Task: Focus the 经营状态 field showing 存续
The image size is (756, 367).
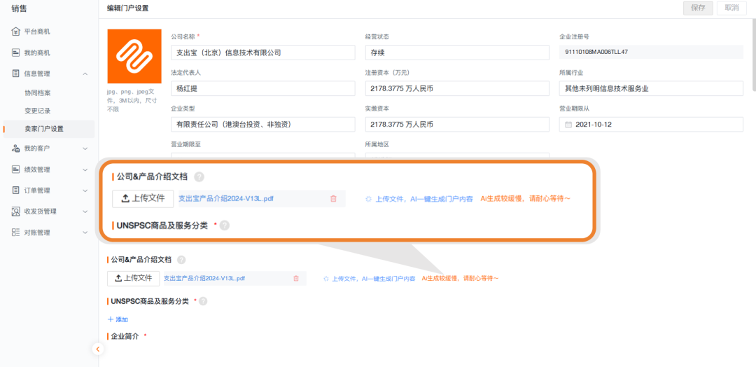Action: [x=457, y=53]
